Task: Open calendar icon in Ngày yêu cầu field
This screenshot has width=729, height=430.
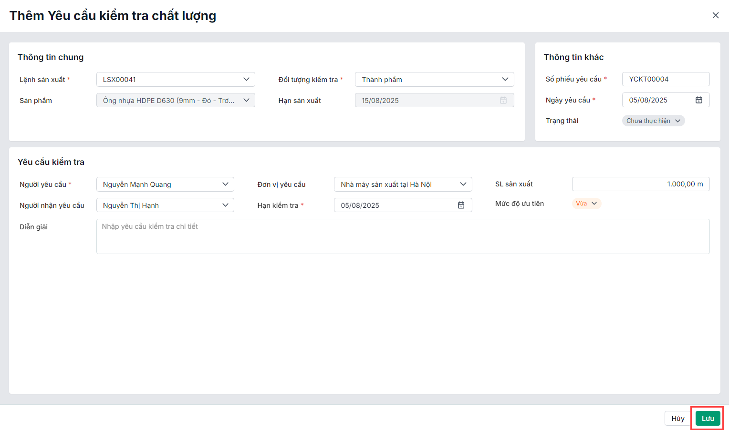Action: (698, 100)
